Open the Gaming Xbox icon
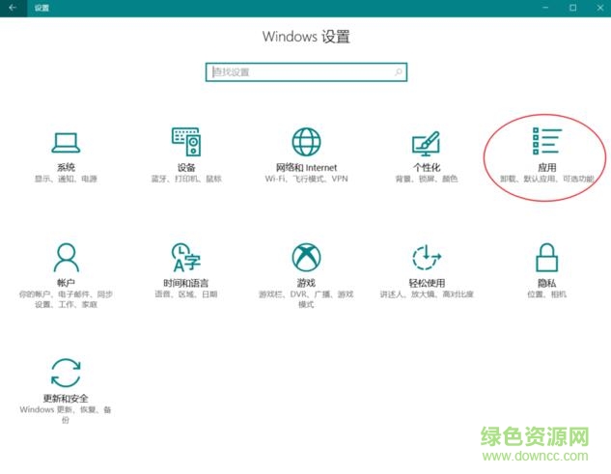 coord(306,257)
